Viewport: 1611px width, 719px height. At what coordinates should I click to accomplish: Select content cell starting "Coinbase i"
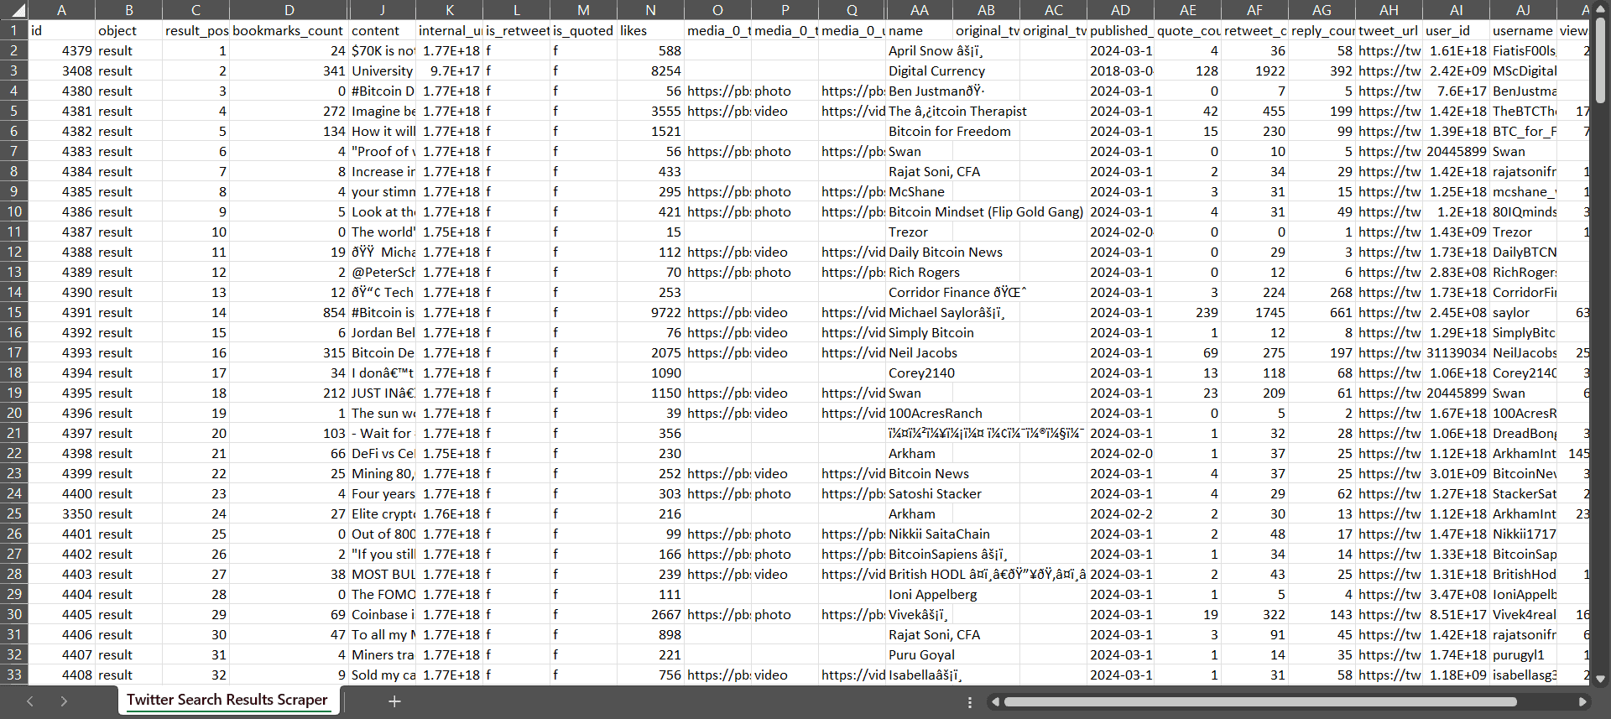[383, 614]
